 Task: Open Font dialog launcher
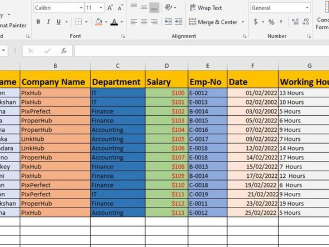point(123,36)
